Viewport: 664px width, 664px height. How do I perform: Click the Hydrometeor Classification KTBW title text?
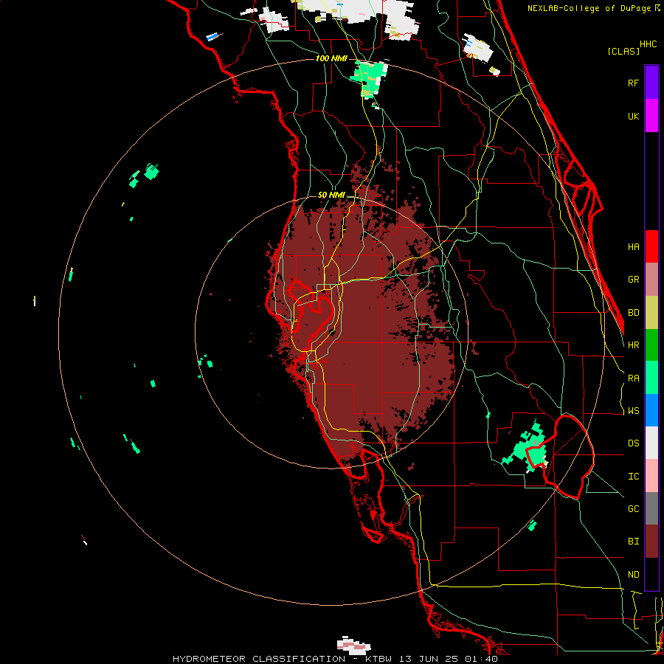(x=335, y=659)
